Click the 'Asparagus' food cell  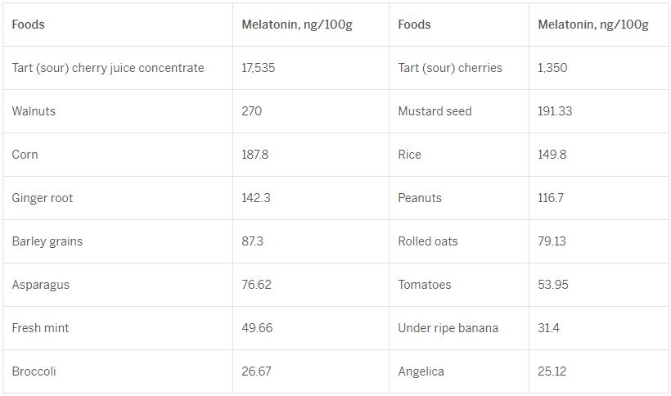(x=41, y=285)
